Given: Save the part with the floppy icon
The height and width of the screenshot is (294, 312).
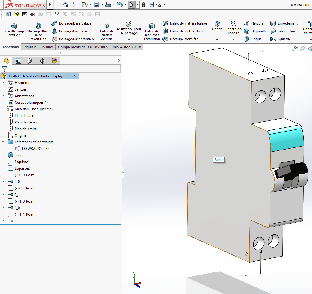Looking at the screenshot, I should (x=97, y=5).
